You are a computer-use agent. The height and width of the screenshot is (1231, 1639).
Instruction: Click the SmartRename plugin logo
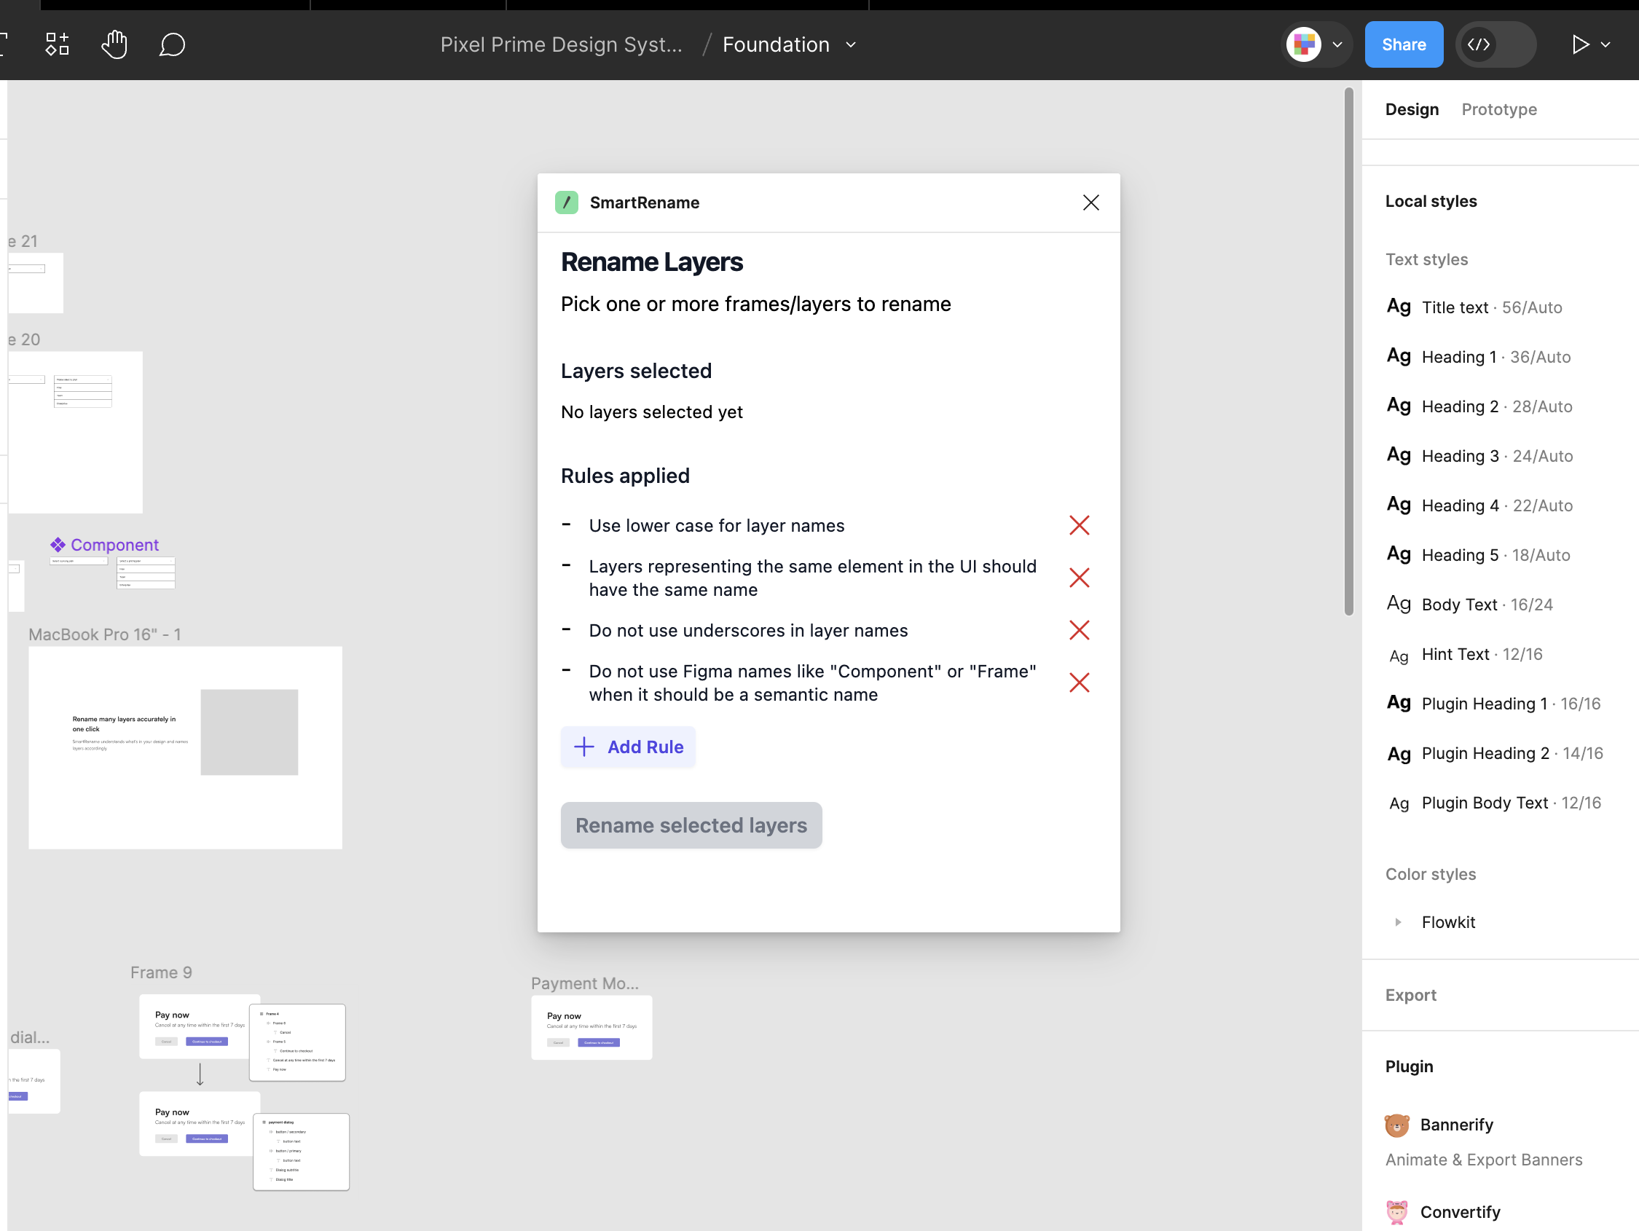click(x=567, y=202)
